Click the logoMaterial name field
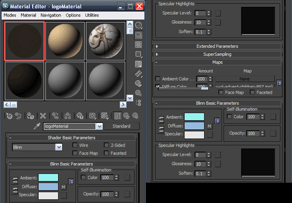Viewport: 292px width, 203px height. pyautogui.click(x=70, y=126)
